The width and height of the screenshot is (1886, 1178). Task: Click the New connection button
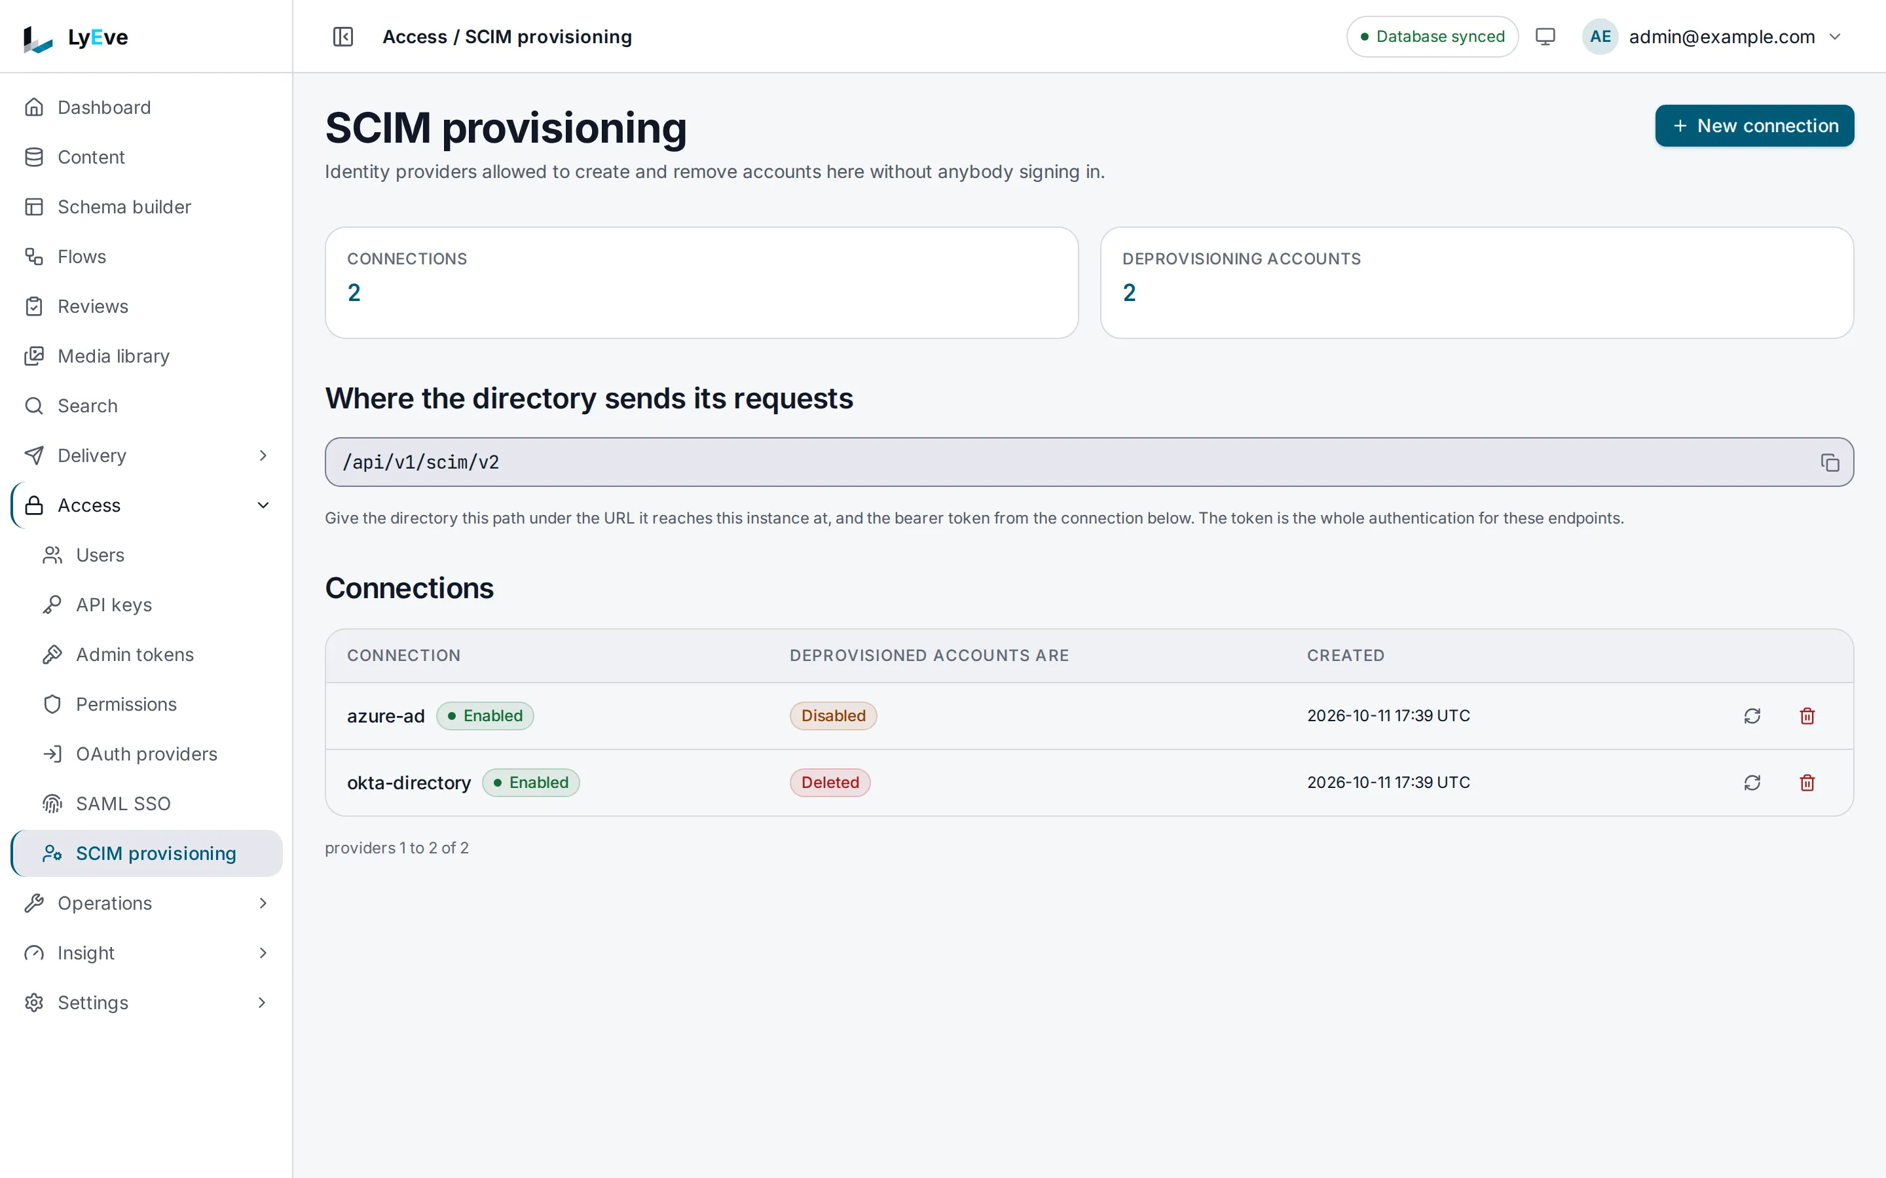1754,126
